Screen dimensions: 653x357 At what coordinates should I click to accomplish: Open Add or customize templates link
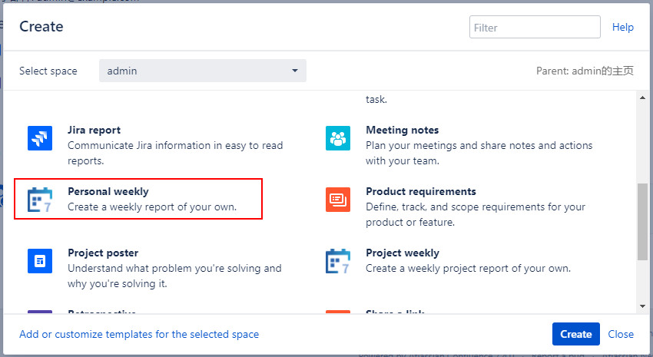pos(139,334)
